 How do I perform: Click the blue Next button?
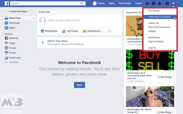tap(79, 85)
